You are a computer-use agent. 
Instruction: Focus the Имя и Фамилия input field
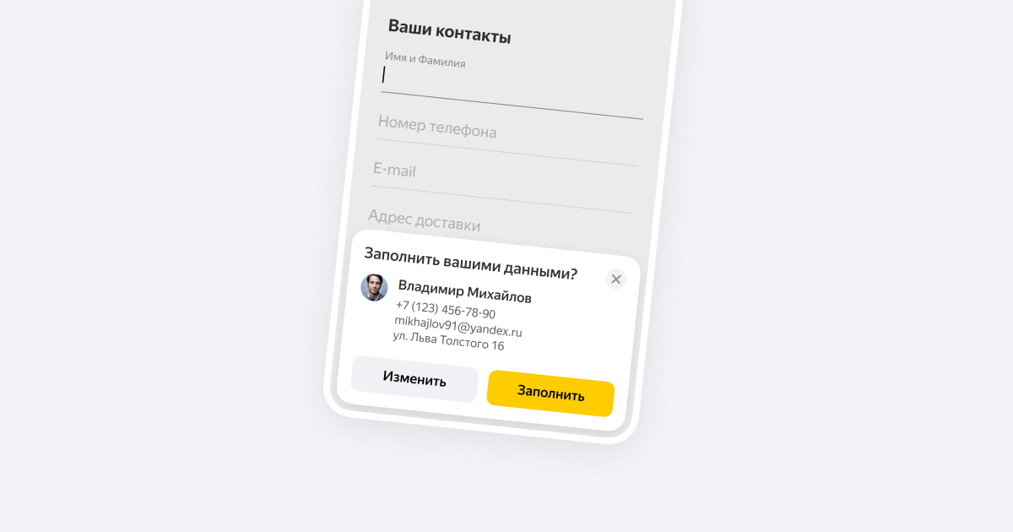coord(512,84)
